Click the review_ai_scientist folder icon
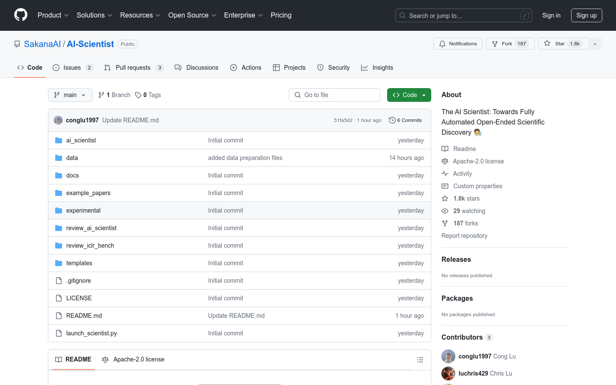The height and width of the screenshot is (385, 616). [59, 228]
